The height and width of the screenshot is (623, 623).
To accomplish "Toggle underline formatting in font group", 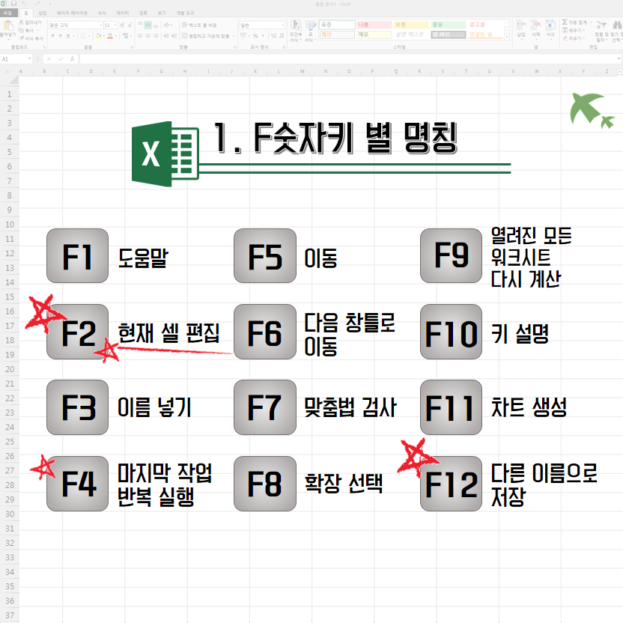I will tap(66, 35).
